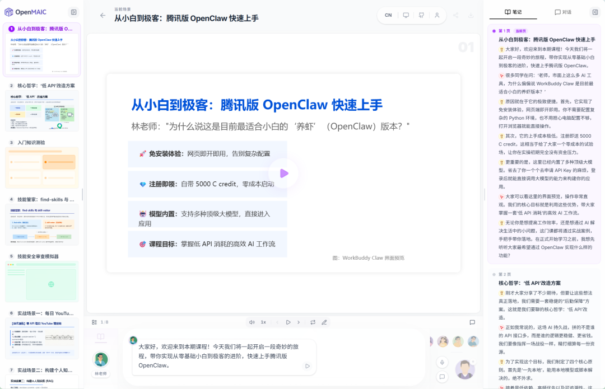Open the GitHub repository icon
This screenshot has width=605, height=389.
click(x=422, y=15)
